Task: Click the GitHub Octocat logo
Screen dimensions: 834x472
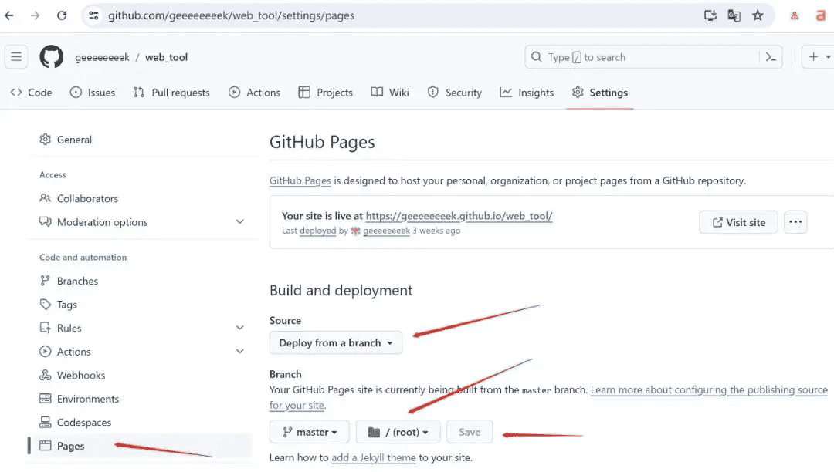Action: (x=52, y=57)
